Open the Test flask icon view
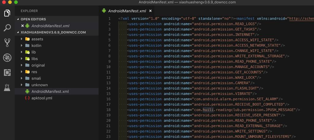314x140 pixels. (7, 87)
